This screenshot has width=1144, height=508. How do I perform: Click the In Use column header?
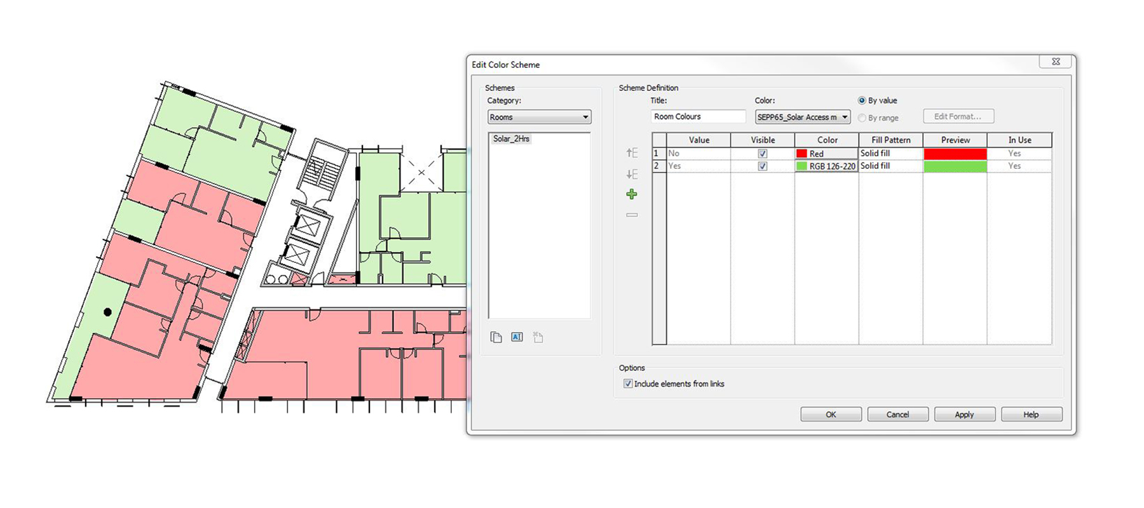1019,140
